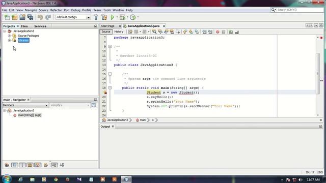Toggle Sort by Name in Navigator
Screen dimensions: 326x183
pos(55,165)
